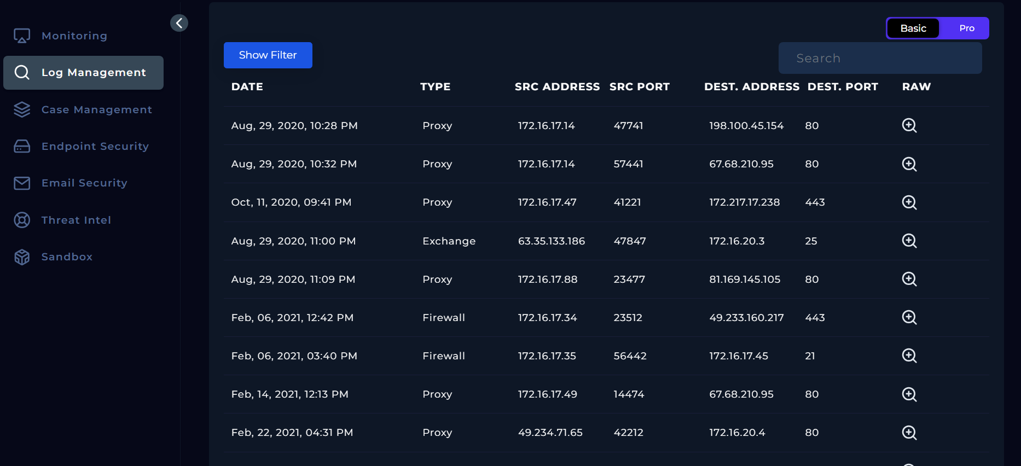Click the Monitoring screen icon in sidebar
This screenshot has width=1021, height=466.
point(22,36)
